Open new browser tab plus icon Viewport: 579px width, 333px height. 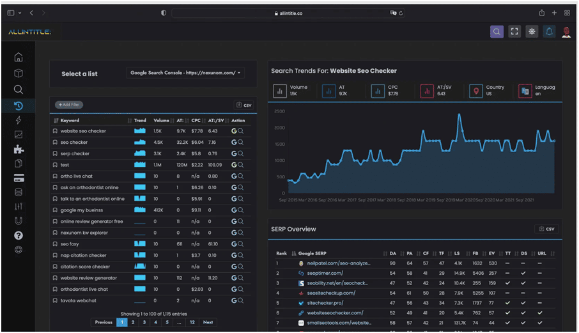pos(554,13)
